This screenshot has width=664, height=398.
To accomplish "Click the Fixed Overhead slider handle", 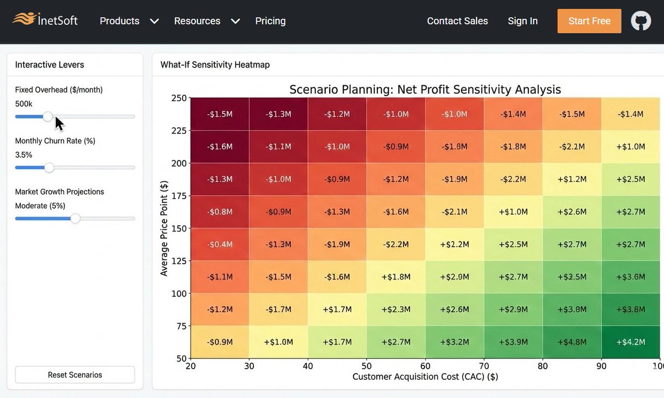I will click(x=48, y=116).
